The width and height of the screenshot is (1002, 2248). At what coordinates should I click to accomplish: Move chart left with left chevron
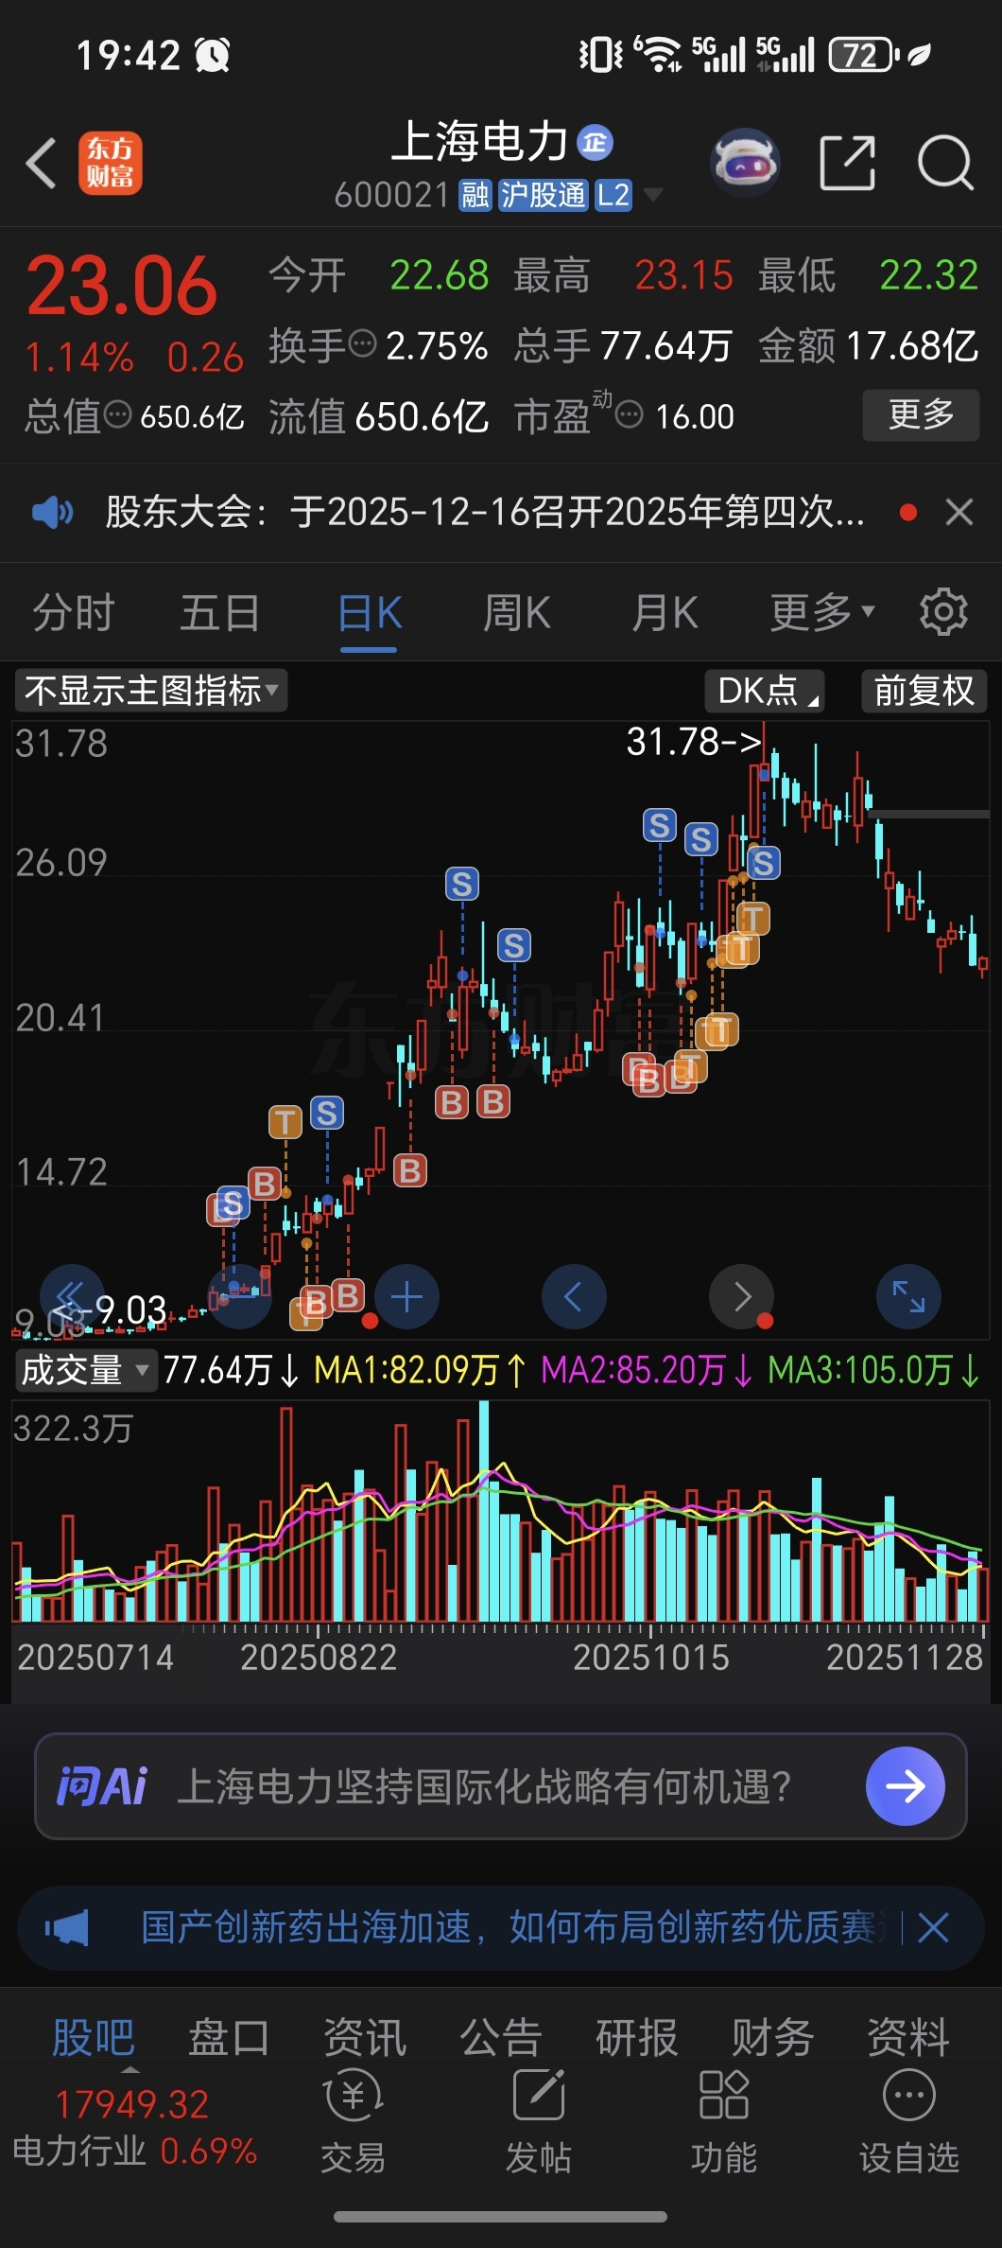574,1296
